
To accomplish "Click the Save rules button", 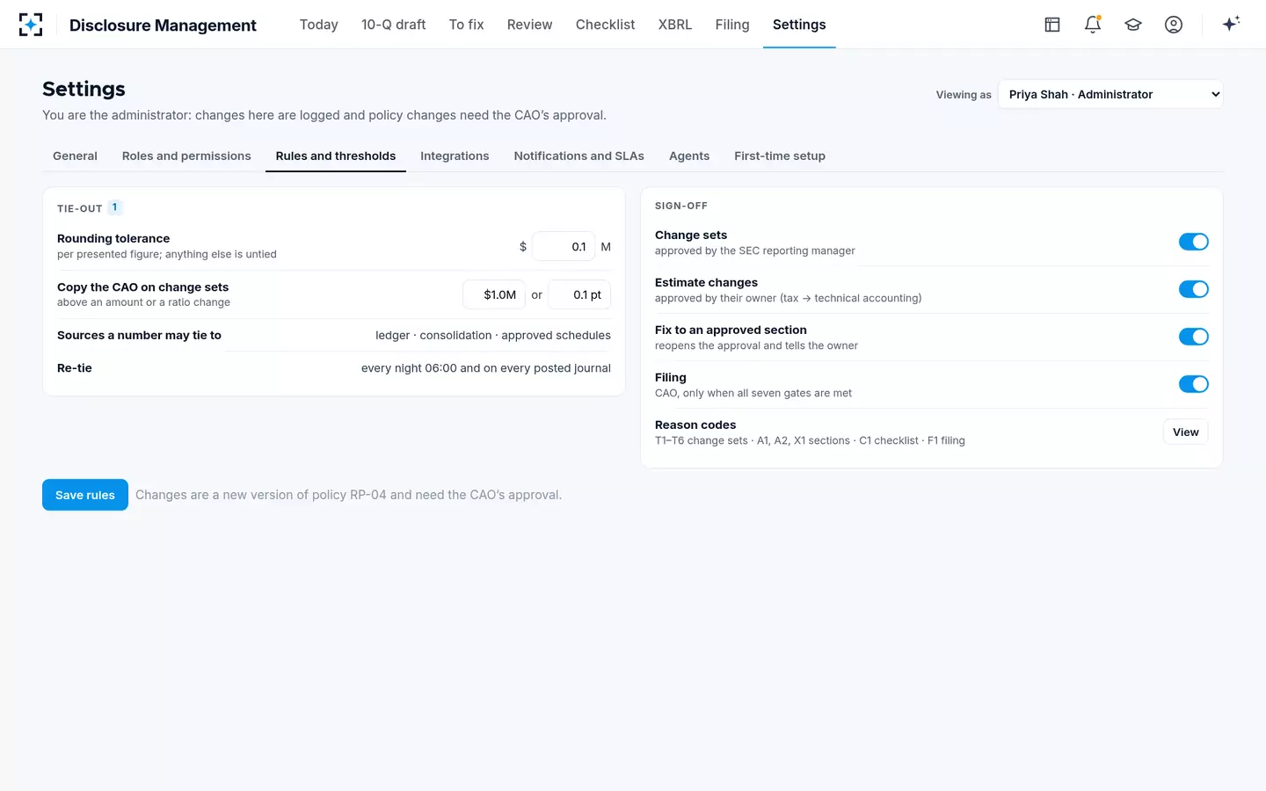I will pyautogui.click(x=85, y=495).
